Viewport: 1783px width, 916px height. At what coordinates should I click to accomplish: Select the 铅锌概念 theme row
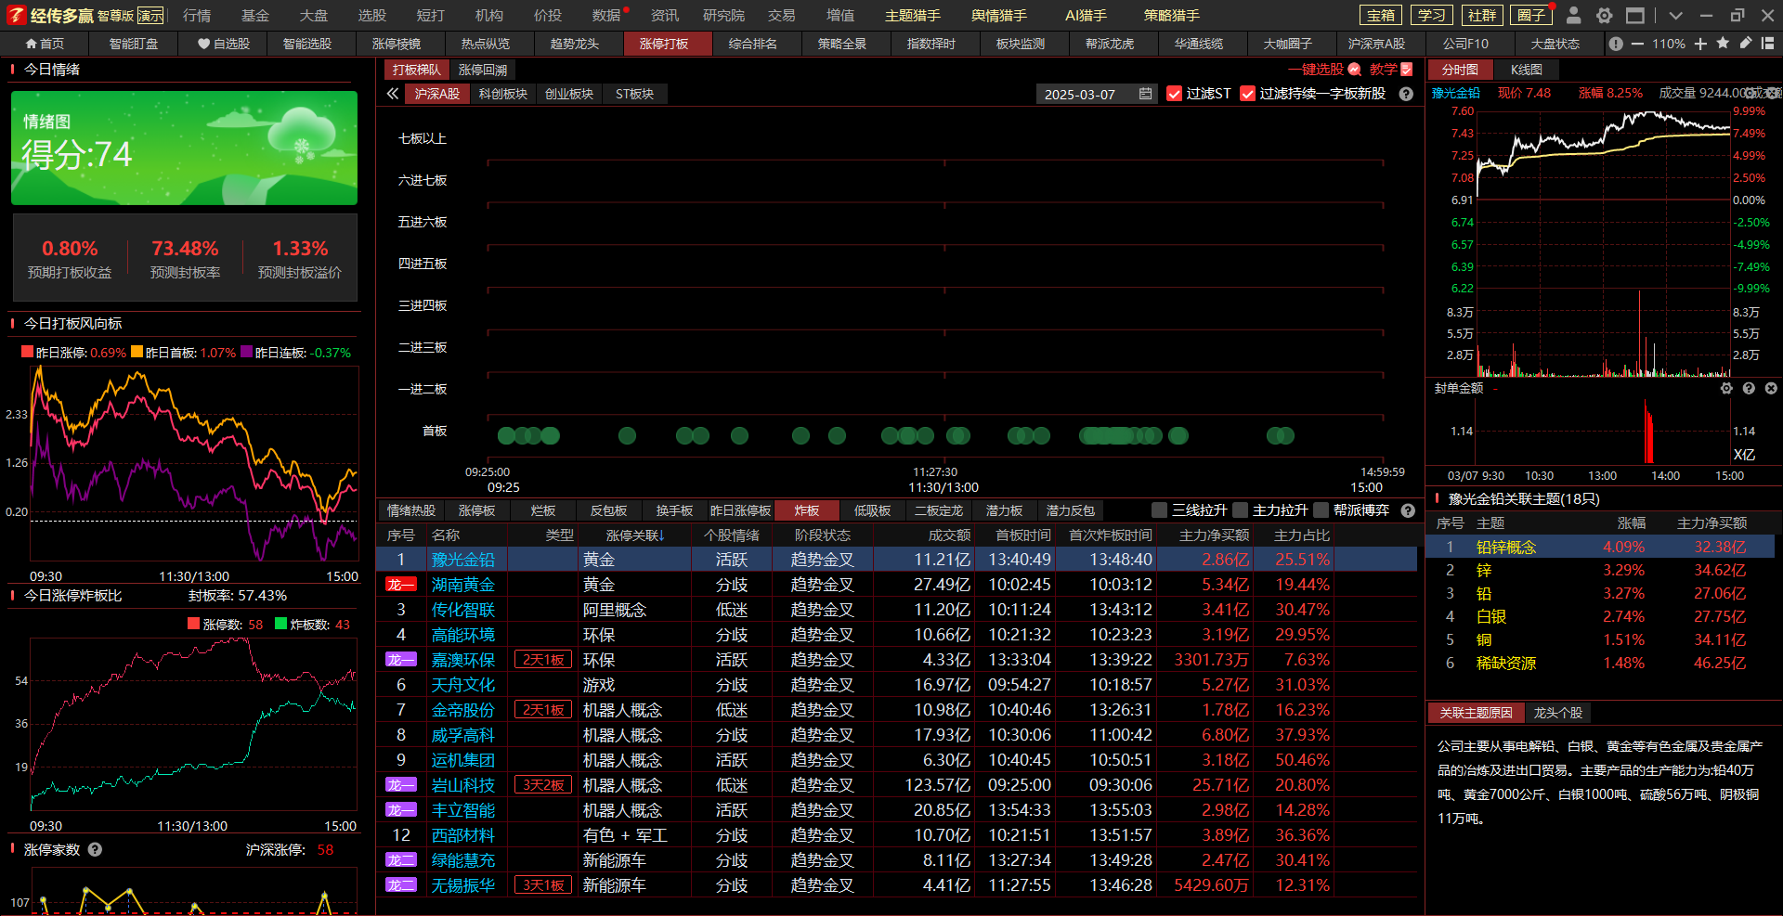[1600, 547]
